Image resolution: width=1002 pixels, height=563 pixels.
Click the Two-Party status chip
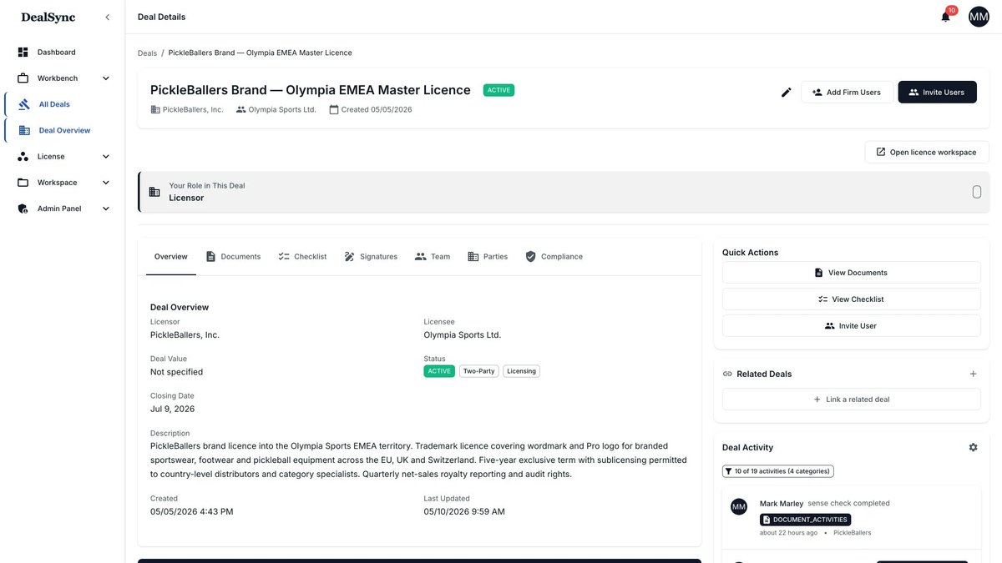click(479, 371)
